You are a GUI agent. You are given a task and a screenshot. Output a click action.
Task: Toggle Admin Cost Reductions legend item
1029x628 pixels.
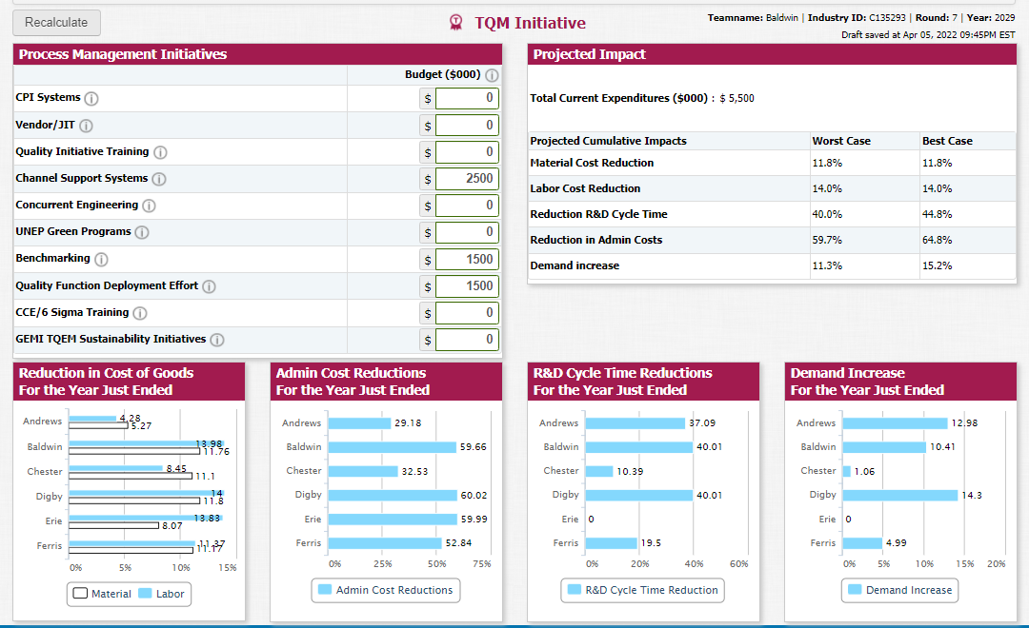tap(386, 590)
